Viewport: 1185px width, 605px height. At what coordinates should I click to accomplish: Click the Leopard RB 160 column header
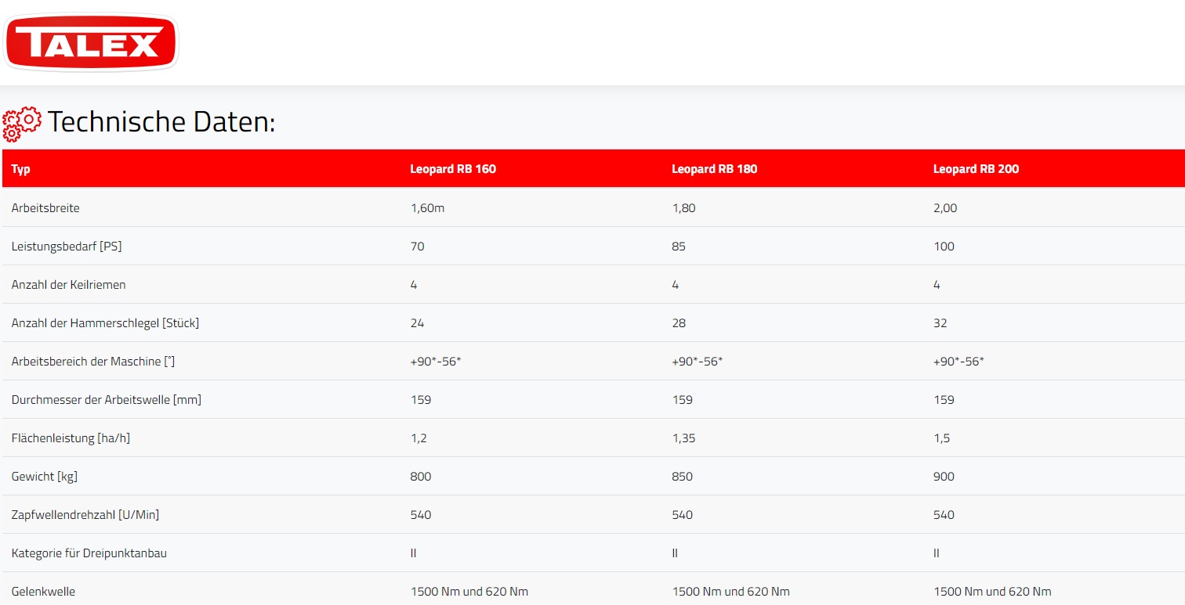453,169
